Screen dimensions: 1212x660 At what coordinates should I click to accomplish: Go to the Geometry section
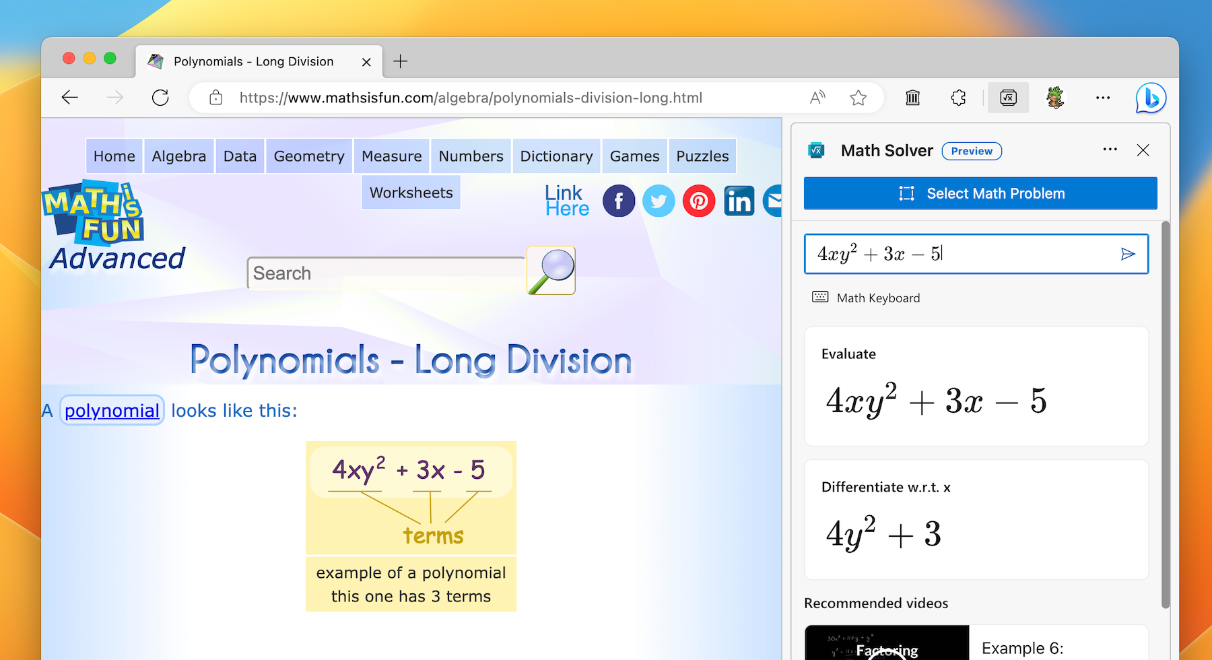coord(309,156)
